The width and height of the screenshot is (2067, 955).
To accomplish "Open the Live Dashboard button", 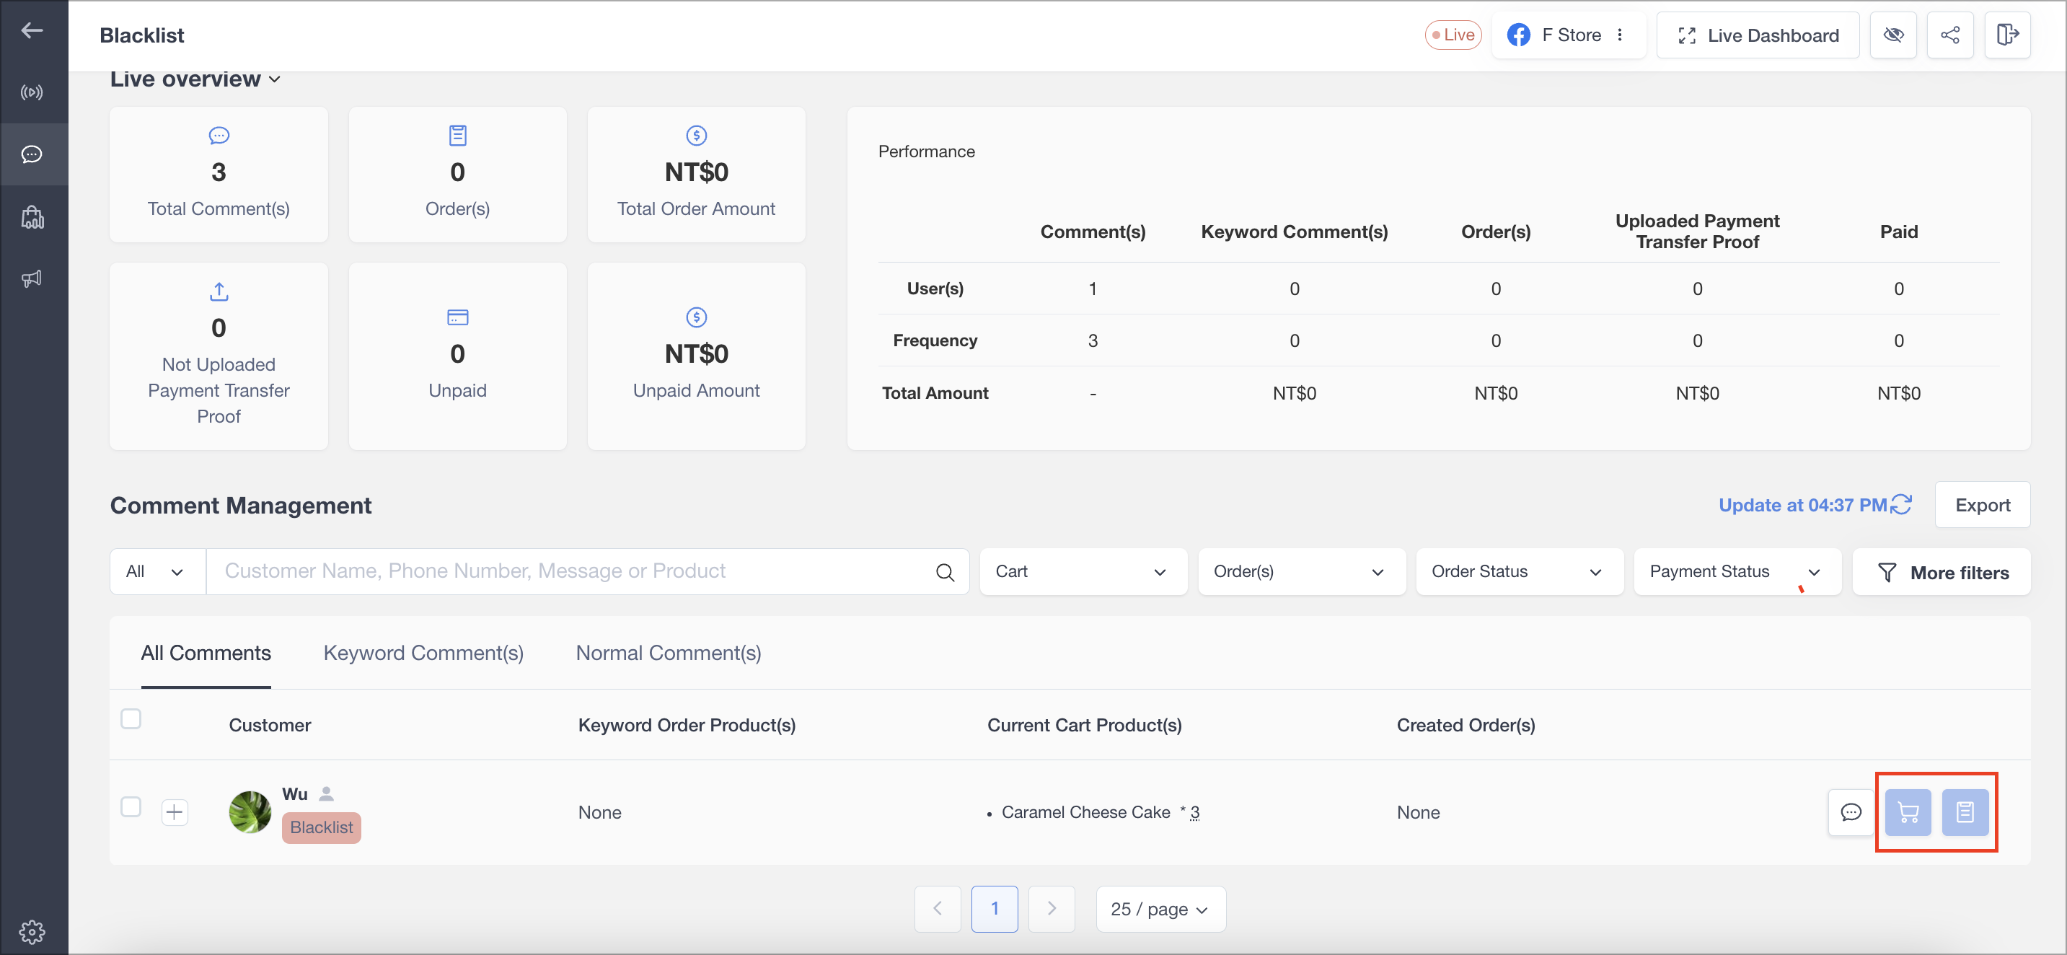I will coord(1758,35).
